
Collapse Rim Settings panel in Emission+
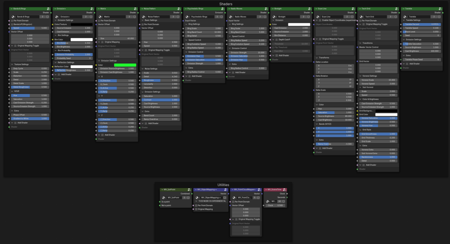pos(56,35)
